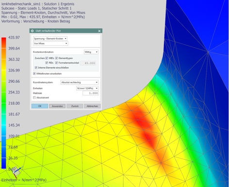Image resolution: width=229 pixels, height=187 pixels.
Task: Confirm with the OK button
Action: [40, 106]
